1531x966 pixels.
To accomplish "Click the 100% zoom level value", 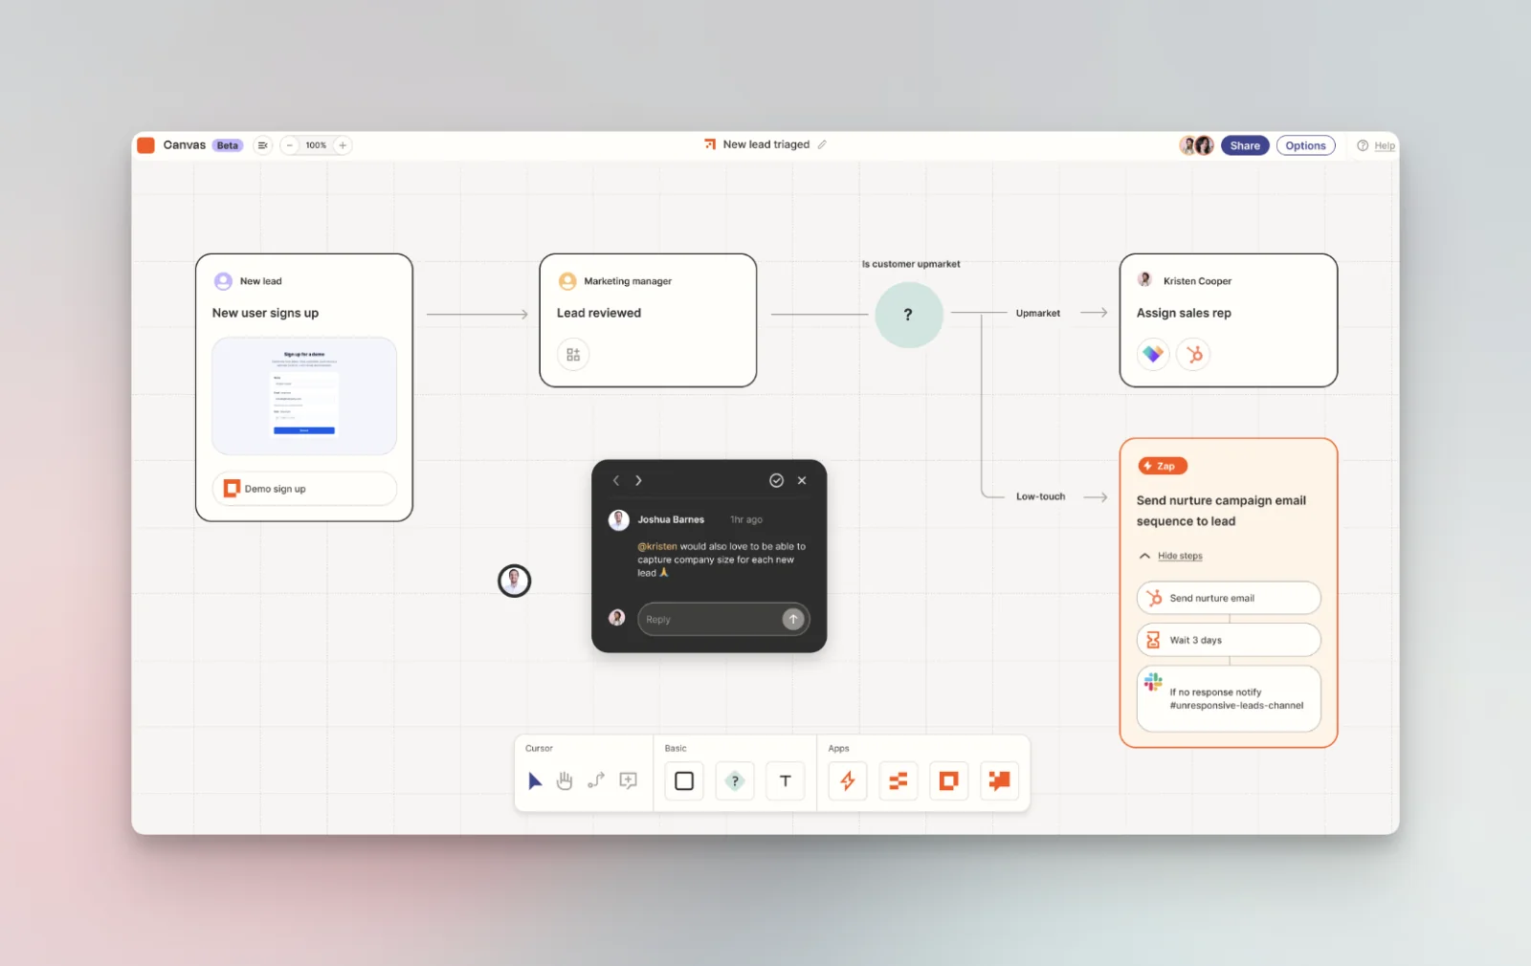I will tap(316, 145).
